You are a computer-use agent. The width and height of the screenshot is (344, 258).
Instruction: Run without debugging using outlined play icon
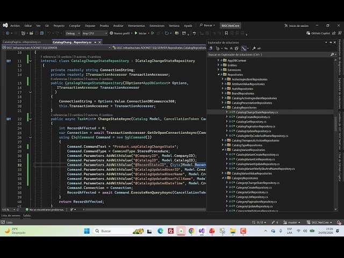[x=153, y=33]
